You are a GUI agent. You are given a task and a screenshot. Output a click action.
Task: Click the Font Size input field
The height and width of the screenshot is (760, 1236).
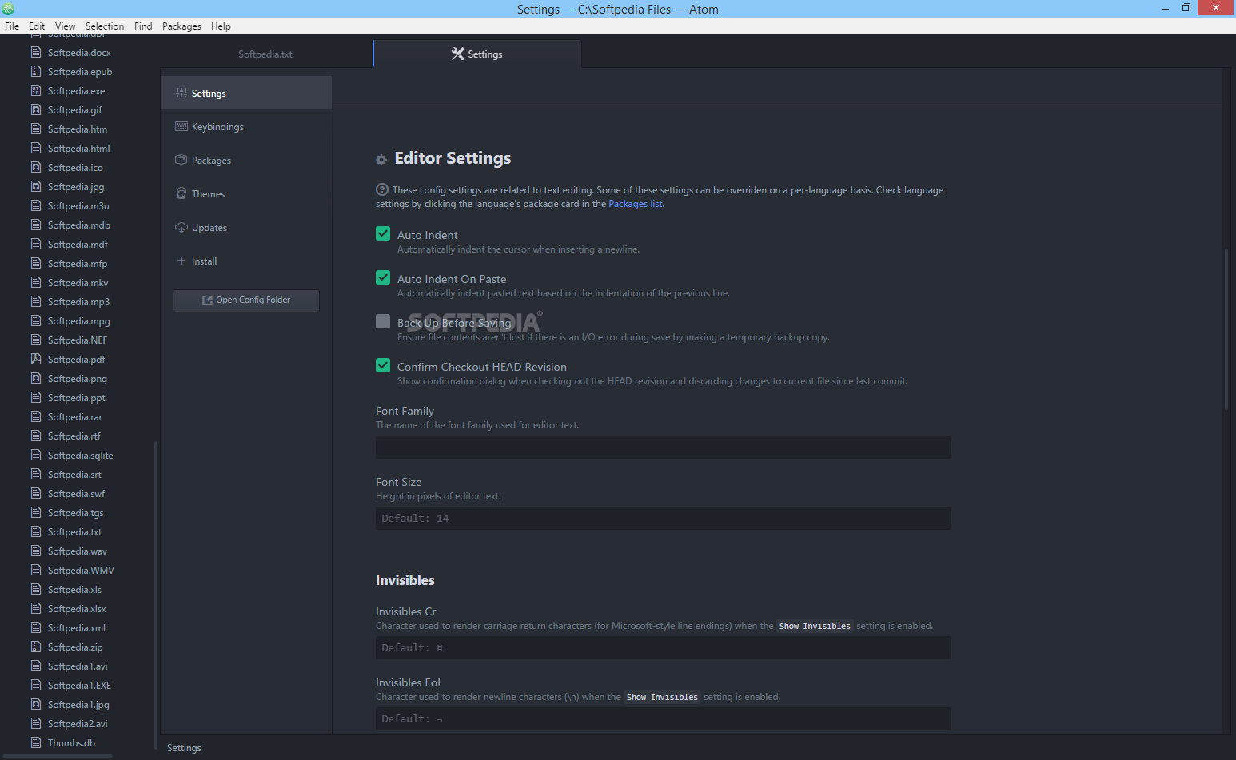click(x=664, y=518)
